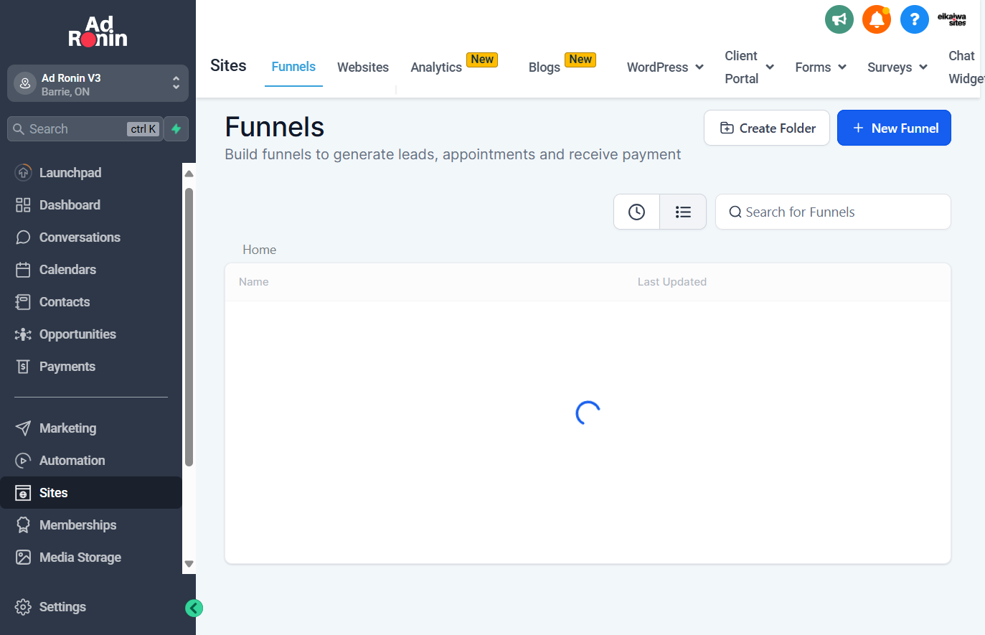Select Sites in the sidebar

pos(91,493)
